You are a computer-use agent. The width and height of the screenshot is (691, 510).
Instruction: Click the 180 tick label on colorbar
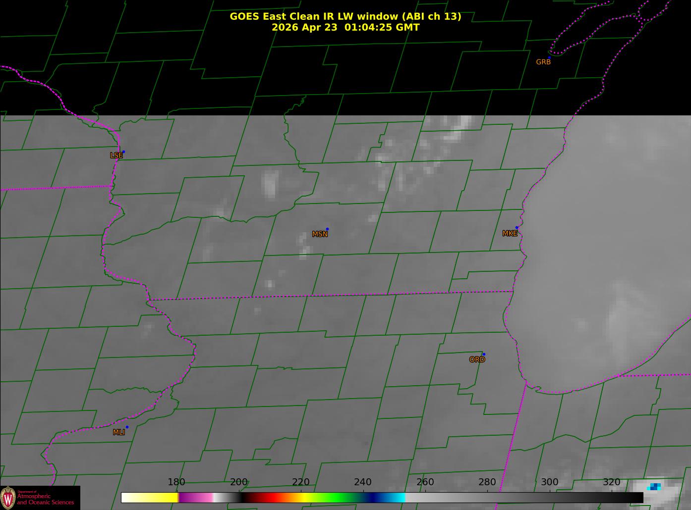[176, 482]
